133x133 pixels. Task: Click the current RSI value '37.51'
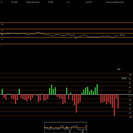coord(122,35)
